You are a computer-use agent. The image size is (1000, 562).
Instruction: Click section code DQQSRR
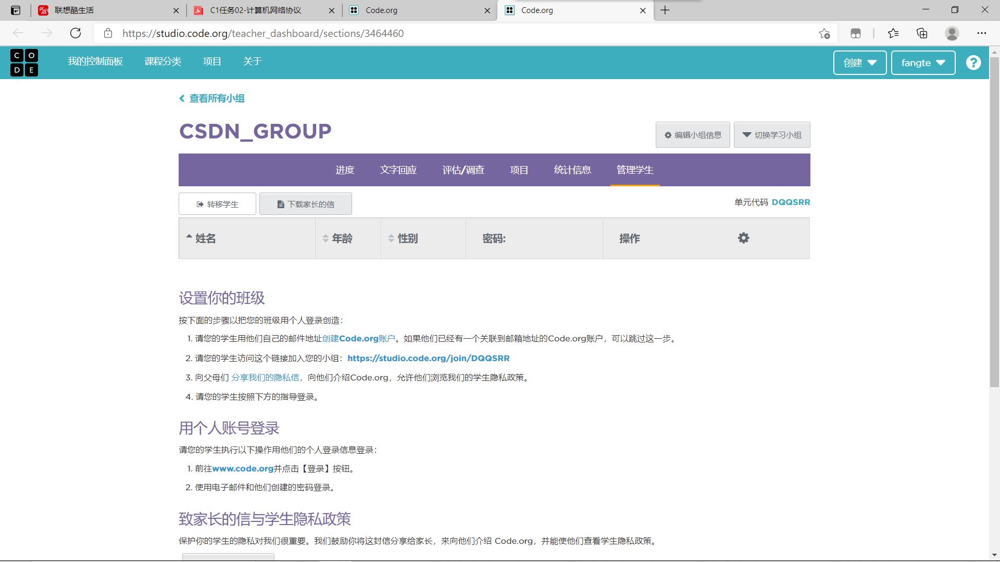tap(791, 202)
